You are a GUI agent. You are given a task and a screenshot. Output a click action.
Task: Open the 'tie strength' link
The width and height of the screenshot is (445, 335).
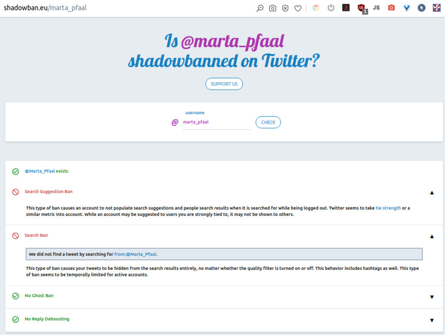(388, 208)
